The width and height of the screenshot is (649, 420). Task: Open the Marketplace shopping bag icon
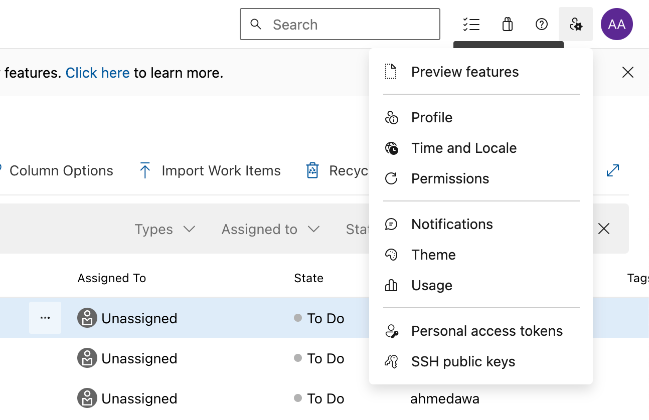click(x=507, y=24)
